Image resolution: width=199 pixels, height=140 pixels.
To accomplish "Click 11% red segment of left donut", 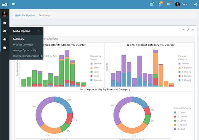I will pos(70,119).
